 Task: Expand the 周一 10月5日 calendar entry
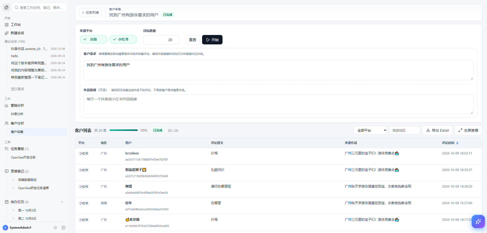click(13, 210)
